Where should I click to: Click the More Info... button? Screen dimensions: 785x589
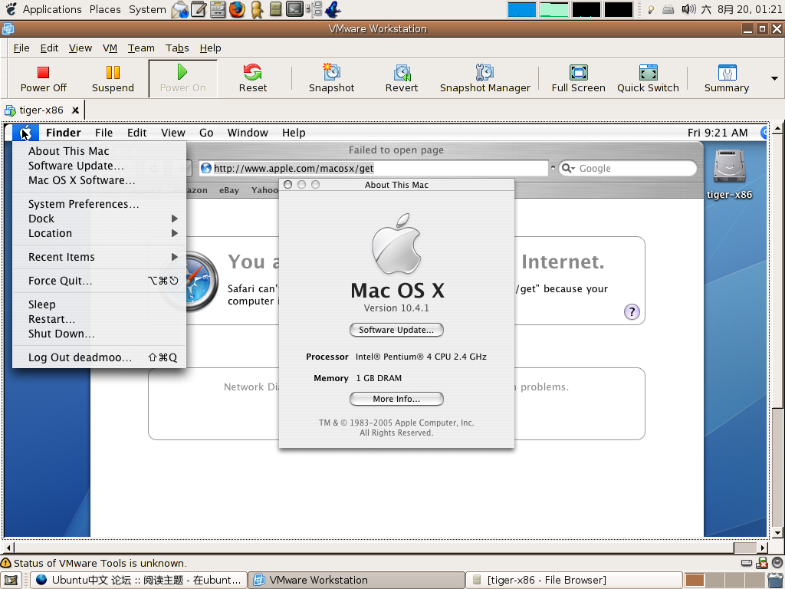(396, 399)
